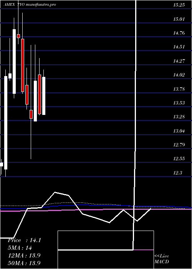Click the 14.27 price axis label

click(179, 61)
